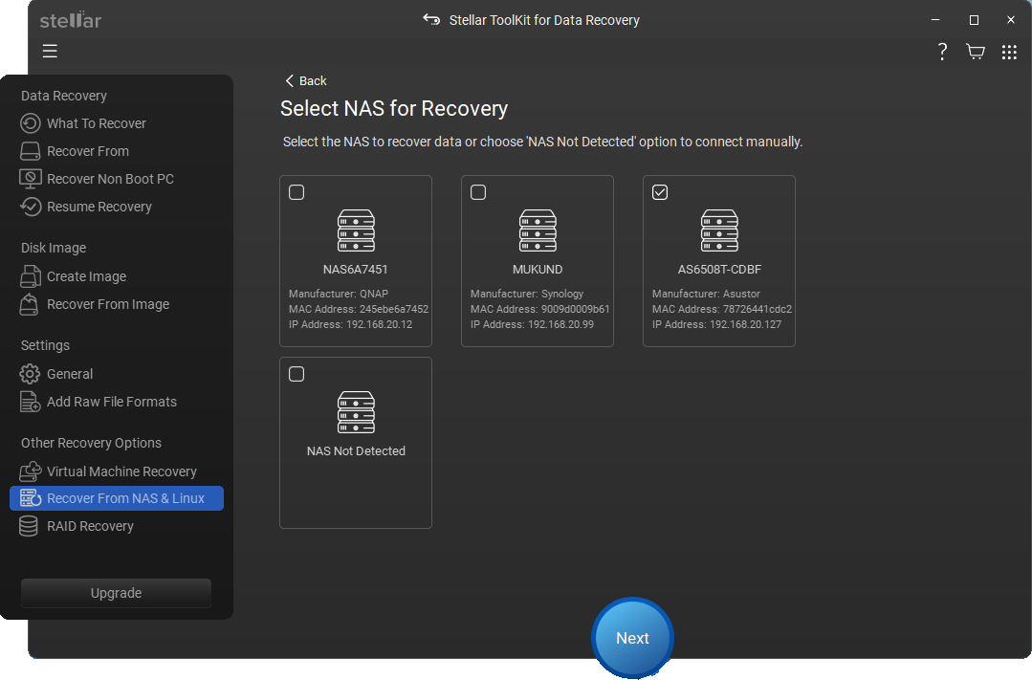Open Recover From in the sidebar
1032x680 pixels.
click(30, 151)
